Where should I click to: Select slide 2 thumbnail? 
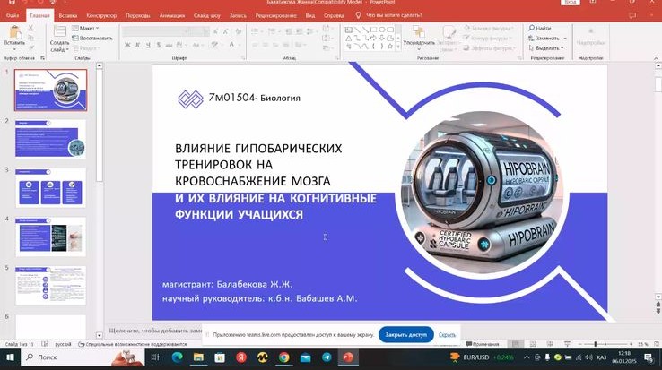(x=50, y=139)
